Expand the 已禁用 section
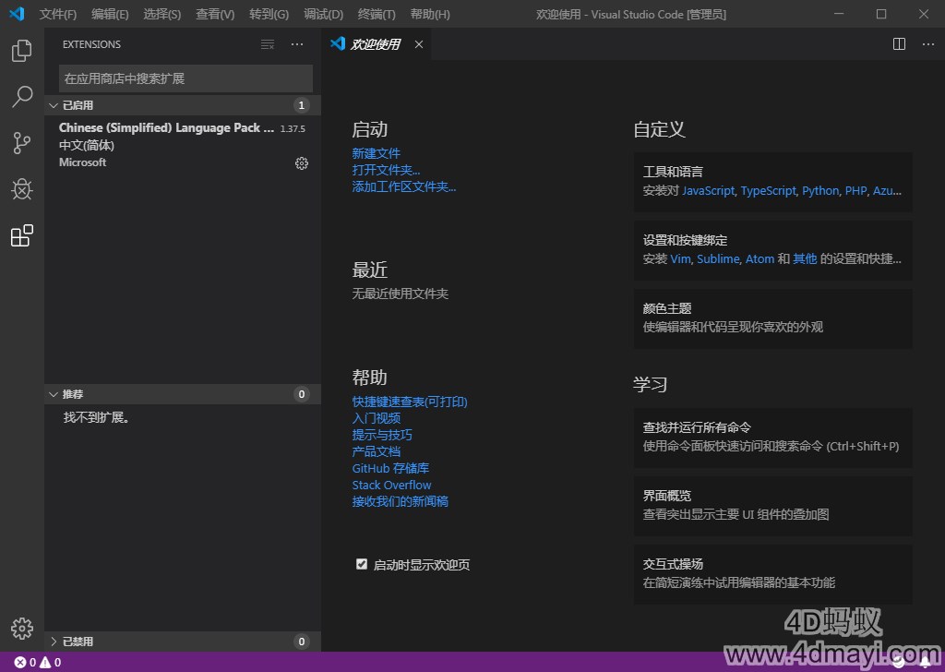The image size is (945, 672). 183,642
